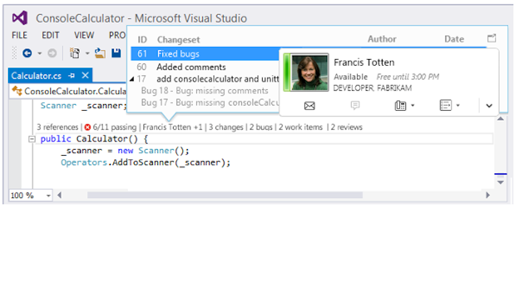Collapse the Calculator() constructor outline

point(31,139)
